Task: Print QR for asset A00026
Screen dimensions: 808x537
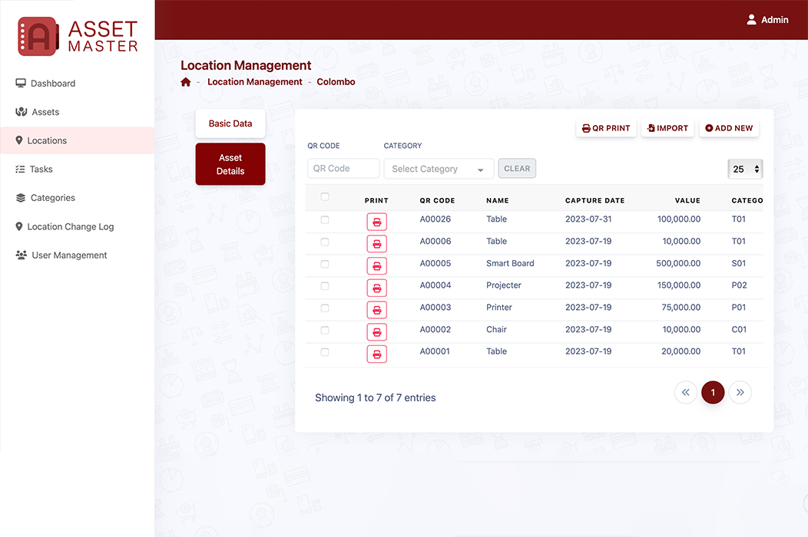Action: [x=376, y=222]
